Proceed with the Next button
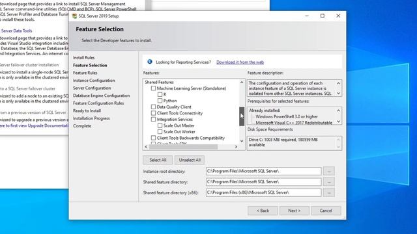The image size is (417, 234). [294, 211]
